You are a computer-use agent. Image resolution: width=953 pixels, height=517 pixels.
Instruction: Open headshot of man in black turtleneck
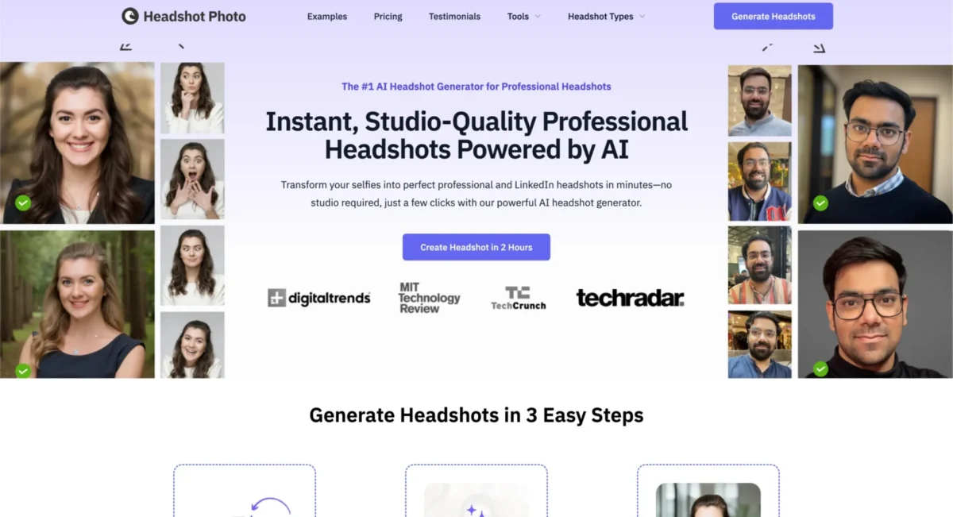(x=875, y=304)
